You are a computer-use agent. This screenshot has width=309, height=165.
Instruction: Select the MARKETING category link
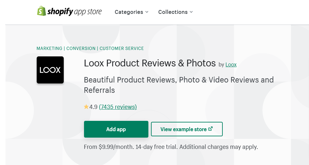(x=49, y=48)
